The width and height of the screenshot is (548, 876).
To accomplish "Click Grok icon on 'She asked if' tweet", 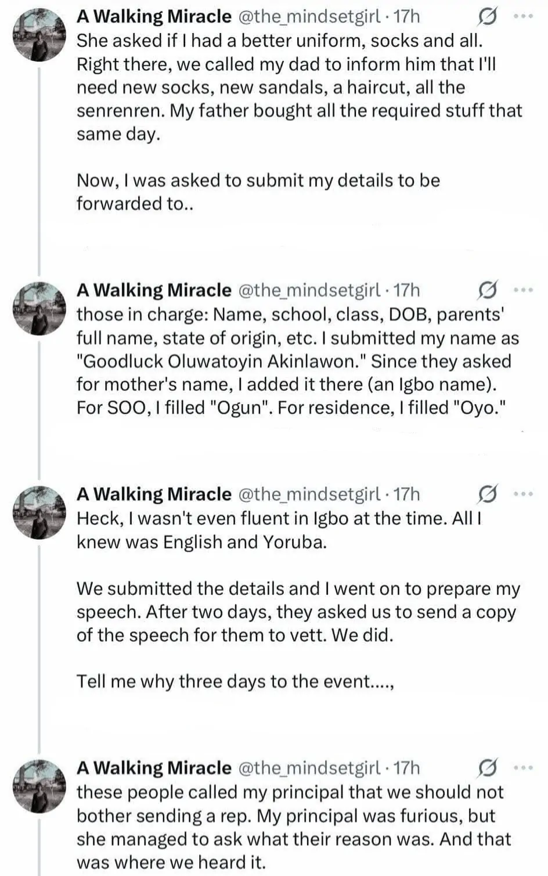I will 486,17.
